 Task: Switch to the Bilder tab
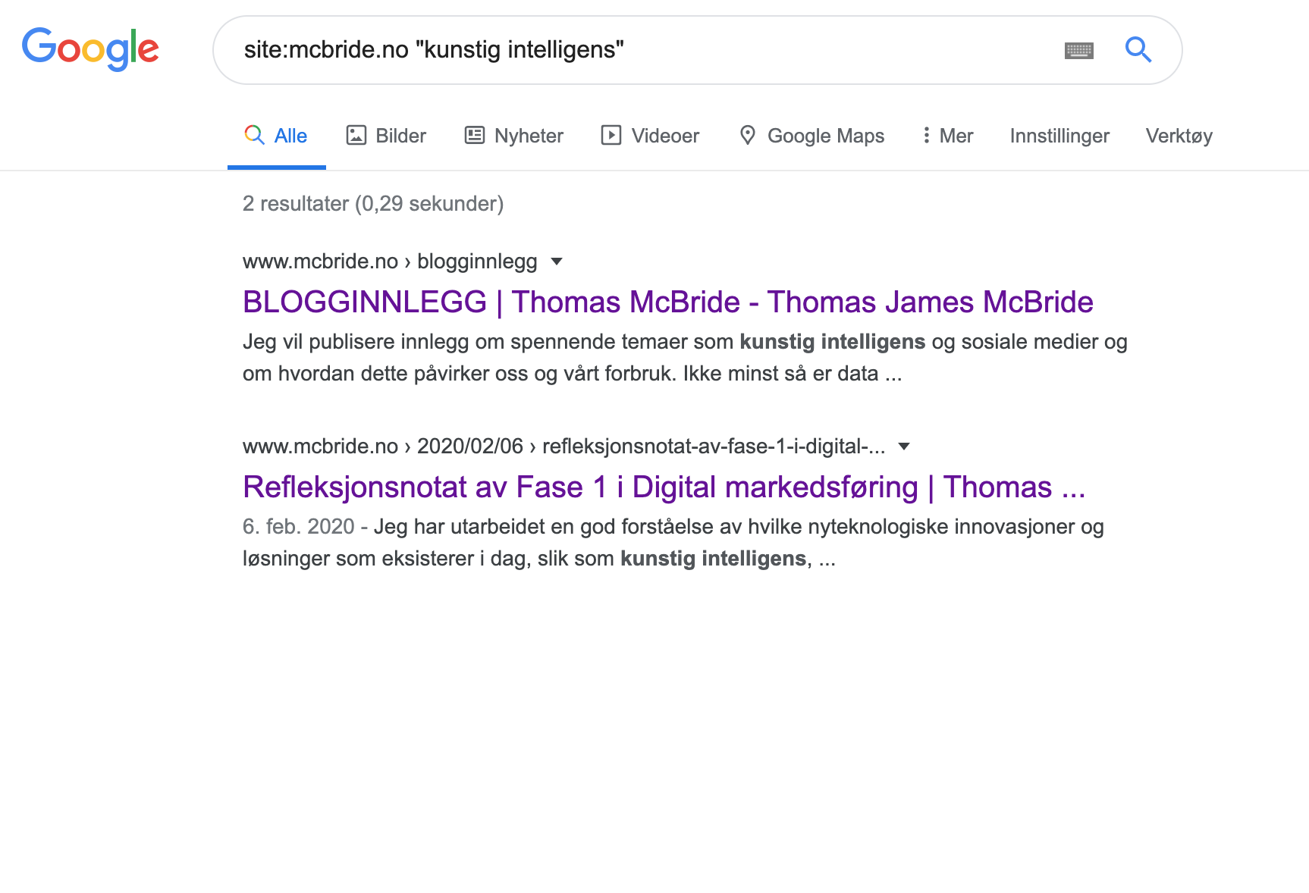[x=386, y=136]
